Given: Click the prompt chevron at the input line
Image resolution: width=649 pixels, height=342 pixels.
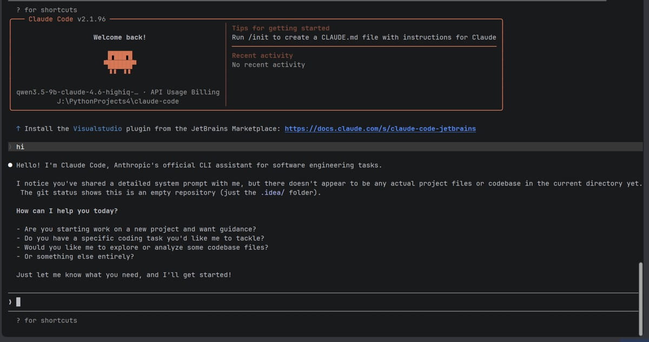Looking at the screenshot, I should [x=10, y=302].
